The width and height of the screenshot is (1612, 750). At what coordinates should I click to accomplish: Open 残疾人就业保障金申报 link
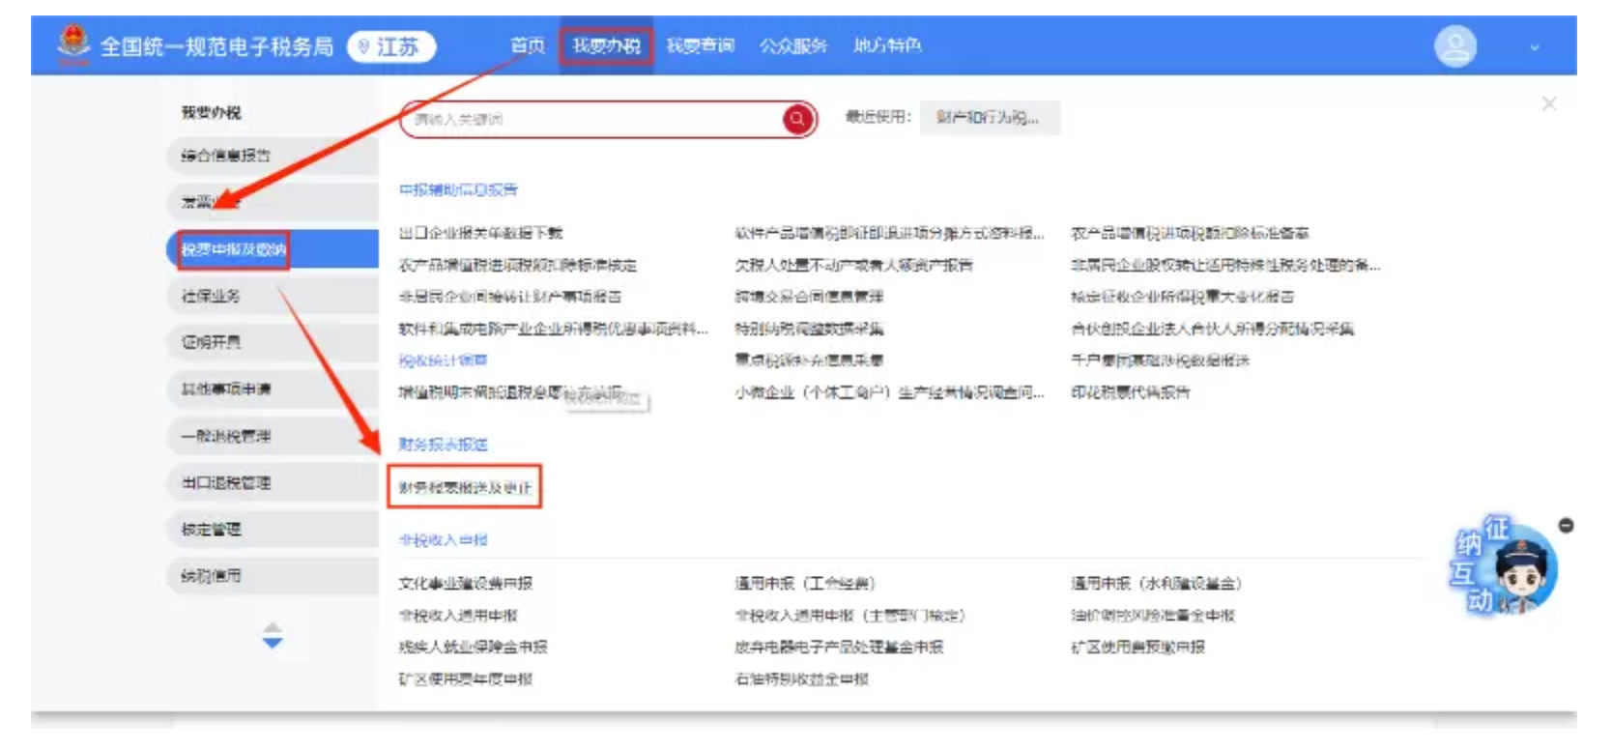click(473, 648)
